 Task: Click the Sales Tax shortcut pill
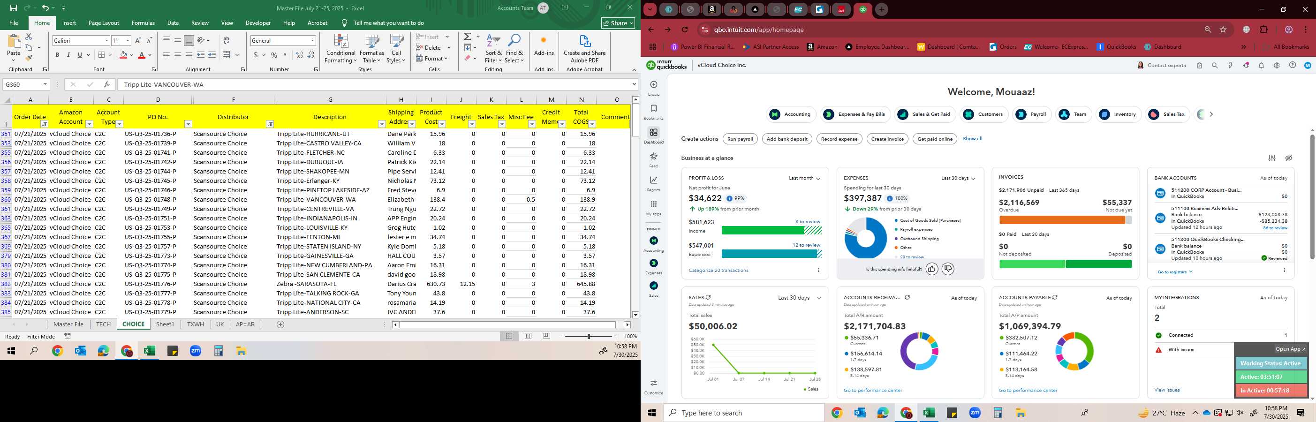pos(1168,114)
